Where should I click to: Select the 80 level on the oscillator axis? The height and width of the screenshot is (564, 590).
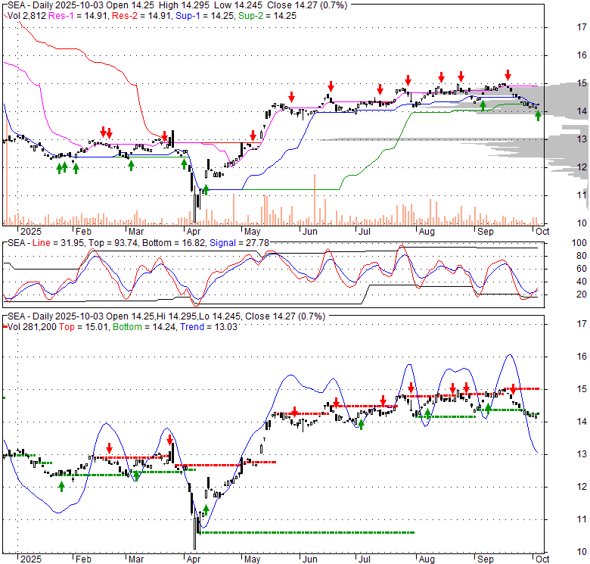pos(582,256)
